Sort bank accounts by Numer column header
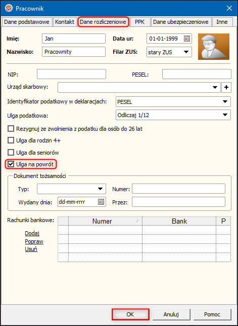238x326 pixels. pos(105,221)
